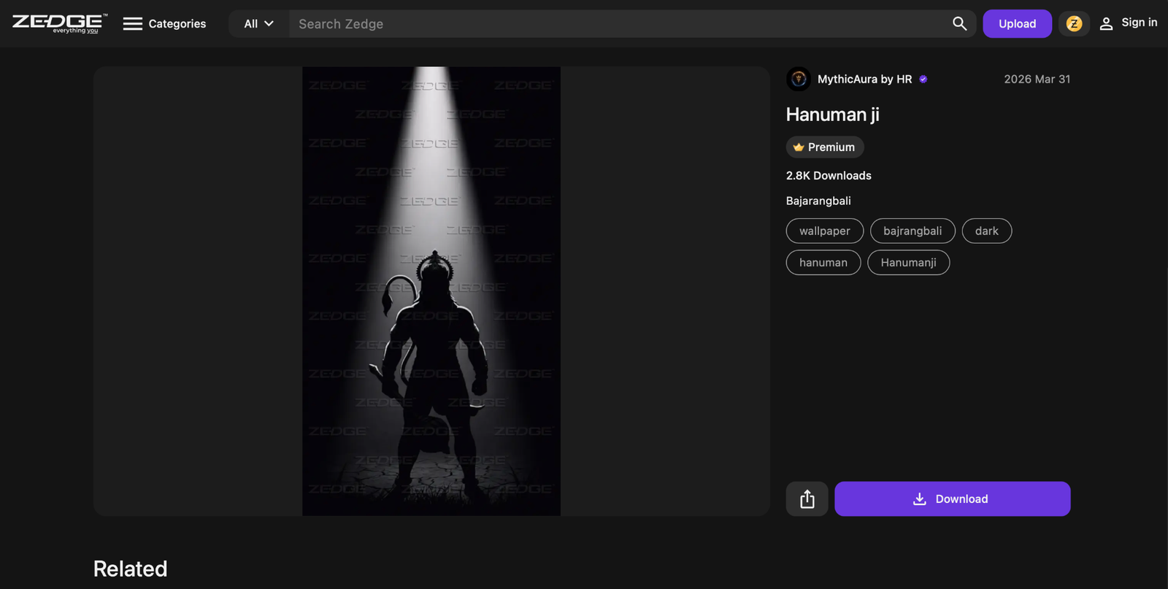The width and height of the screenshot is (1168, 589).
Task: Click the Related section heading
Action: click(131, 569)
